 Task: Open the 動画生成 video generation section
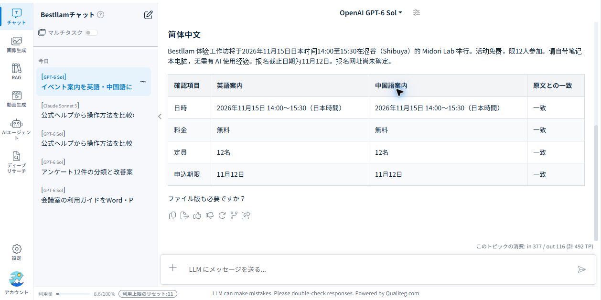click(16, 98)
